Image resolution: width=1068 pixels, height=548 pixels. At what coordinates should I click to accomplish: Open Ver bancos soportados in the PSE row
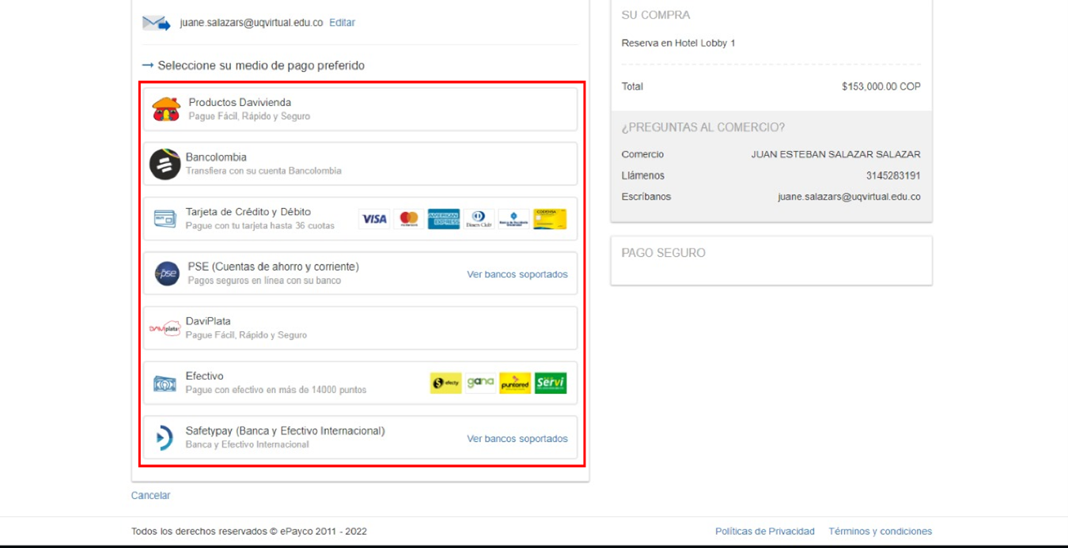[517, 274]
